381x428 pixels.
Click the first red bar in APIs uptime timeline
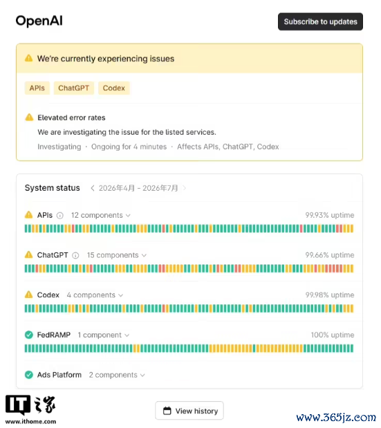coord(73,228)
